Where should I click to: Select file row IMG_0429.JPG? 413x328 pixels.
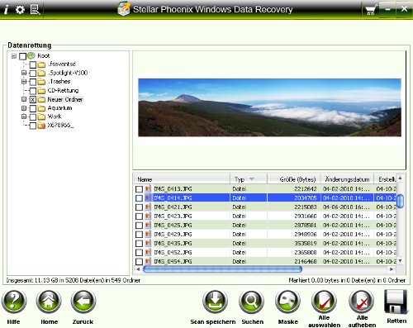(265, 234)
